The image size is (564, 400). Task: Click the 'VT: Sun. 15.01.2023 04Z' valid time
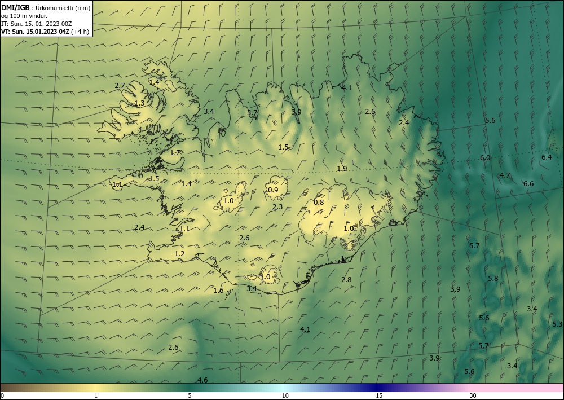coord(36,32)
